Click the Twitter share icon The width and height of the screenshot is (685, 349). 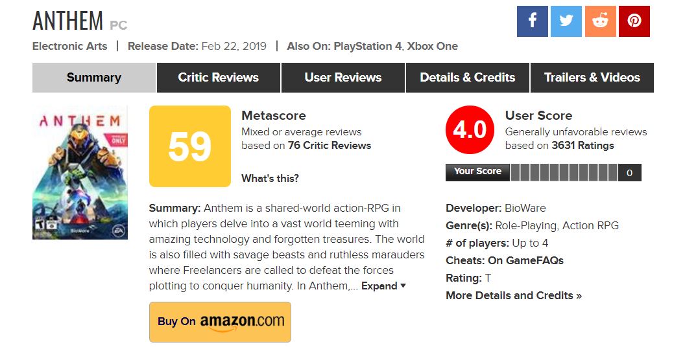tap(566, 21)
